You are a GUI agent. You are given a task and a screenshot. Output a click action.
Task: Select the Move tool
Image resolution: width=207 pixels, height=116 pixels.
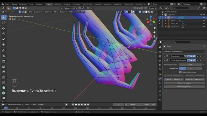click(4, 28)
